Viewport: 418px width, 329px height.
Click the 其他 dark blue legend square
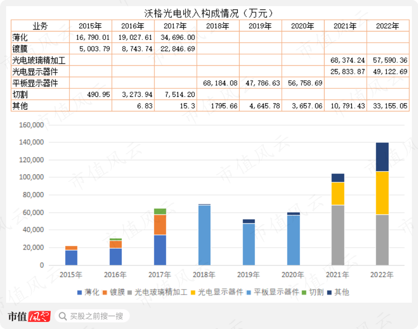click(x=330, y=293)
